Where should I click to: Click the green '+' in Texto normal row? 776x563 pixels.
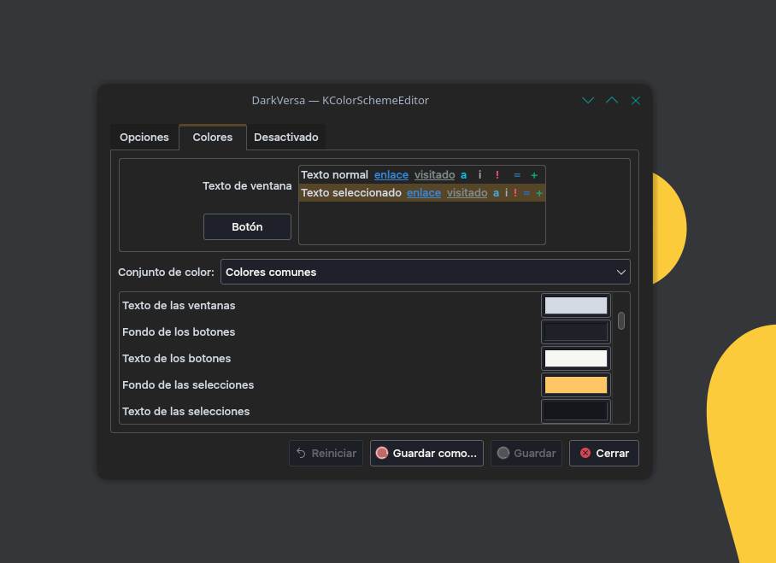pos(534,175)
